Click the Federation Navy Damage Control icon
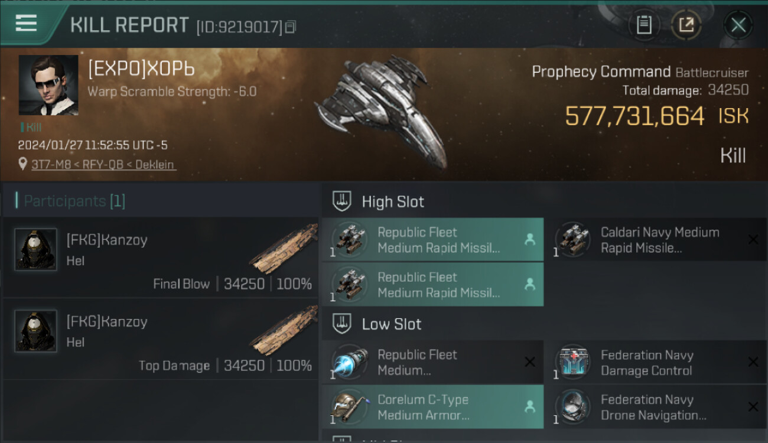 pyautogui.click(x=572, y=362)
